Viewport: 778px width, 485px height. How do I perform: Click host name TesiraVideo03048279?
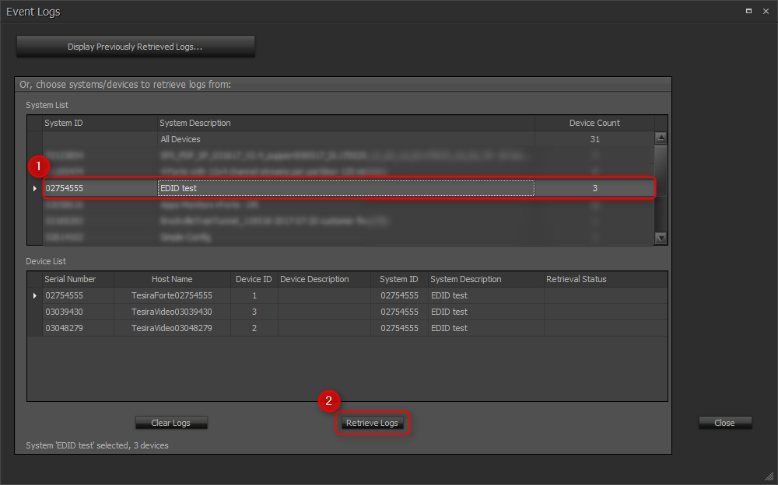click(x=172, y=328)
